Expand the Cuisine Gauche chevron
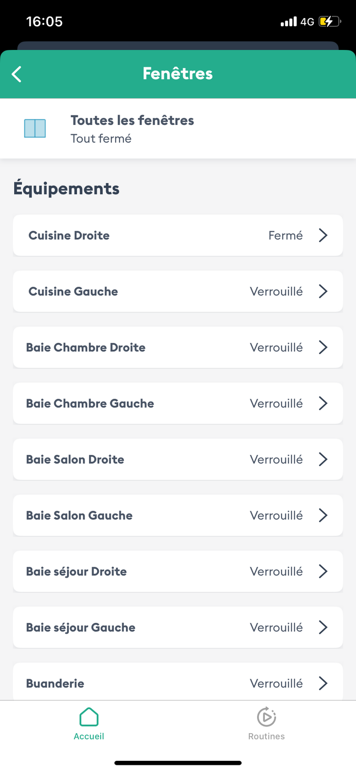Viewport: 356px width, 772px height. pos(323,291)
